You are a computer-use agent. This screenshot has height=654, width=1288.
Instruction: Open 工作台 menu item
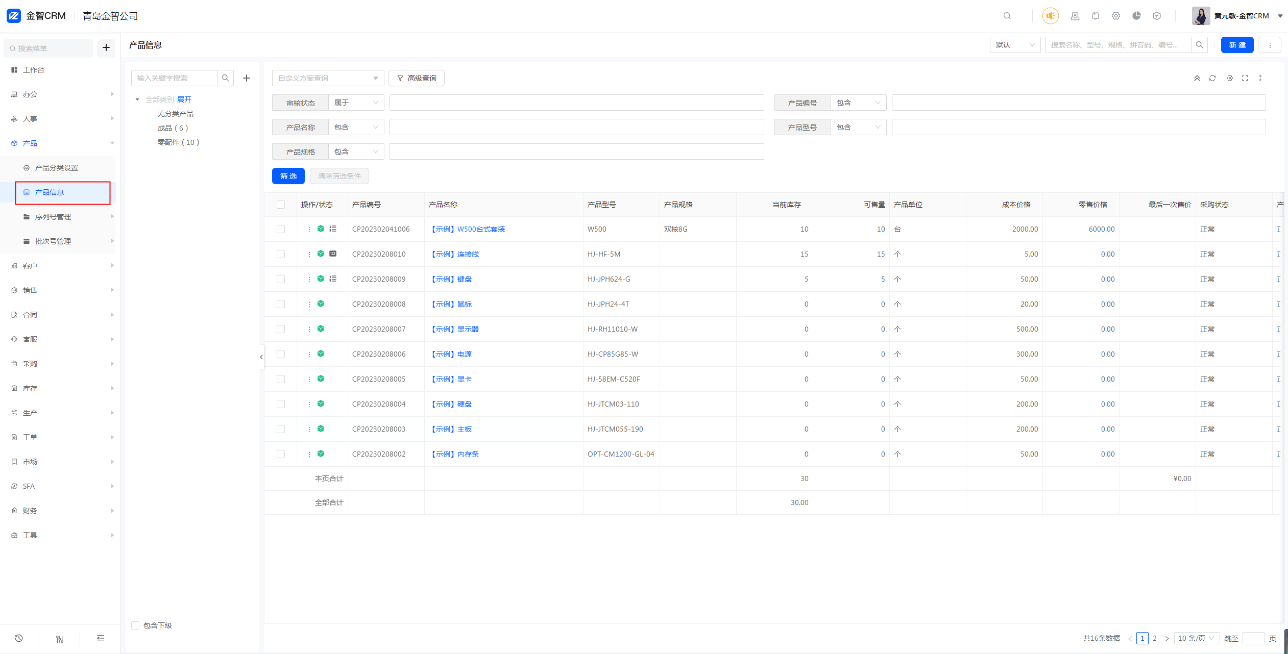[x=33, y=70]
